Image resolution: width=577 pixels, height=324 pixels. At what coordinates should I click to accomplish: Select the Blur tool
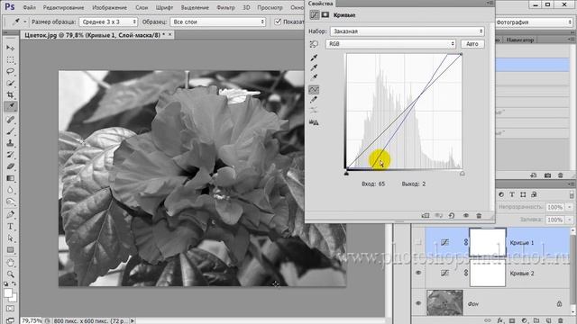click(10, 190)
